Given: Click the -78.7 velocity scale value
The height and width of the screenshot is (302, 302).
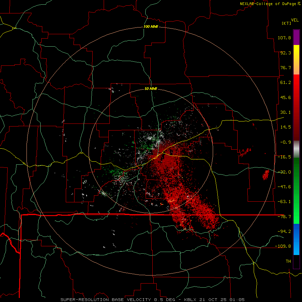Looking at the screenshot, I should (x=284, y=217).
